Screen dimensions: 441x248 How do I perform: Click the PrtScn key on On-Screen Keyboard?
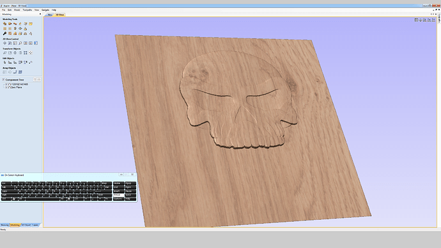pos(119,195)
